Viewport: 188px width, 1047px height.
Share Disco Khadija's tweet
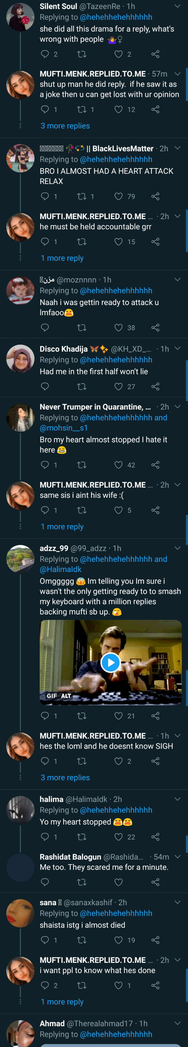[155, 387]
